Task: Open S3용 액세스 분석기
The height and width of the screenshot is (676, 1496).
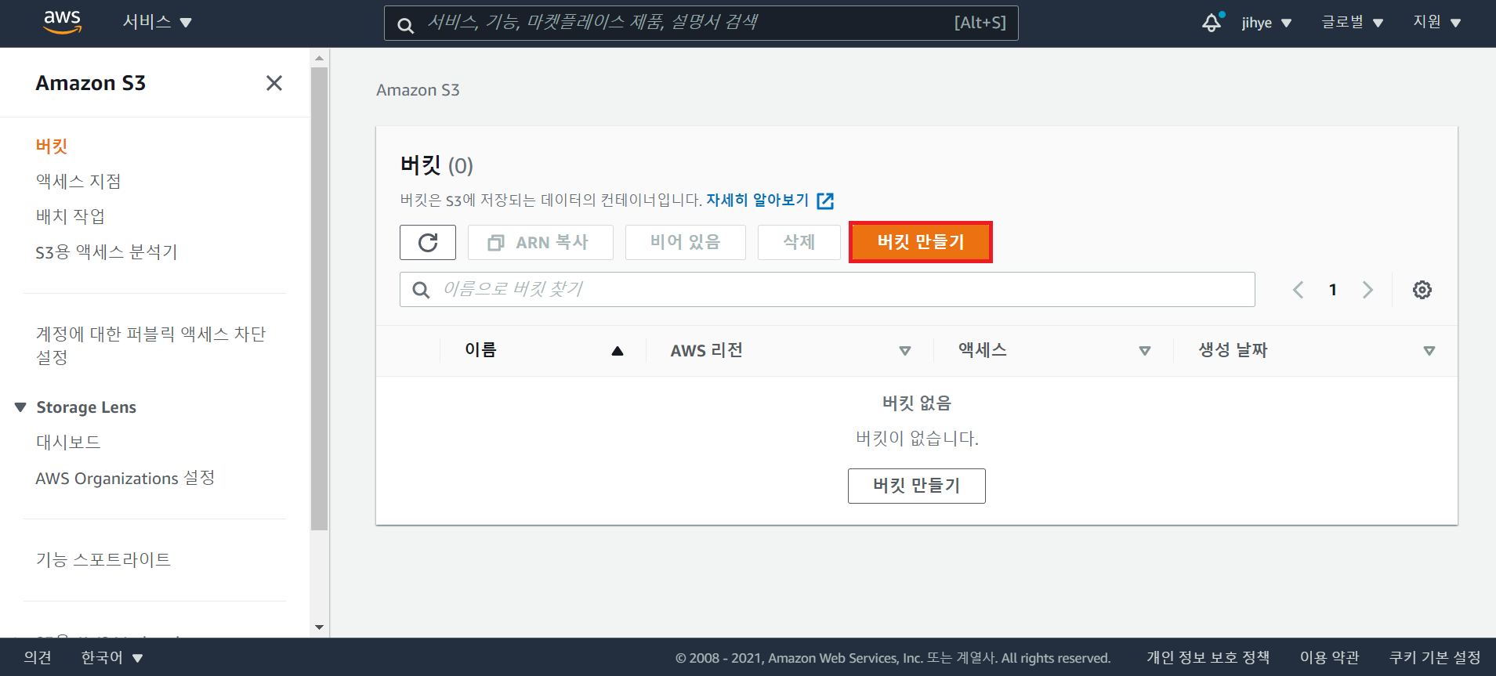Action: coord(107,251)
